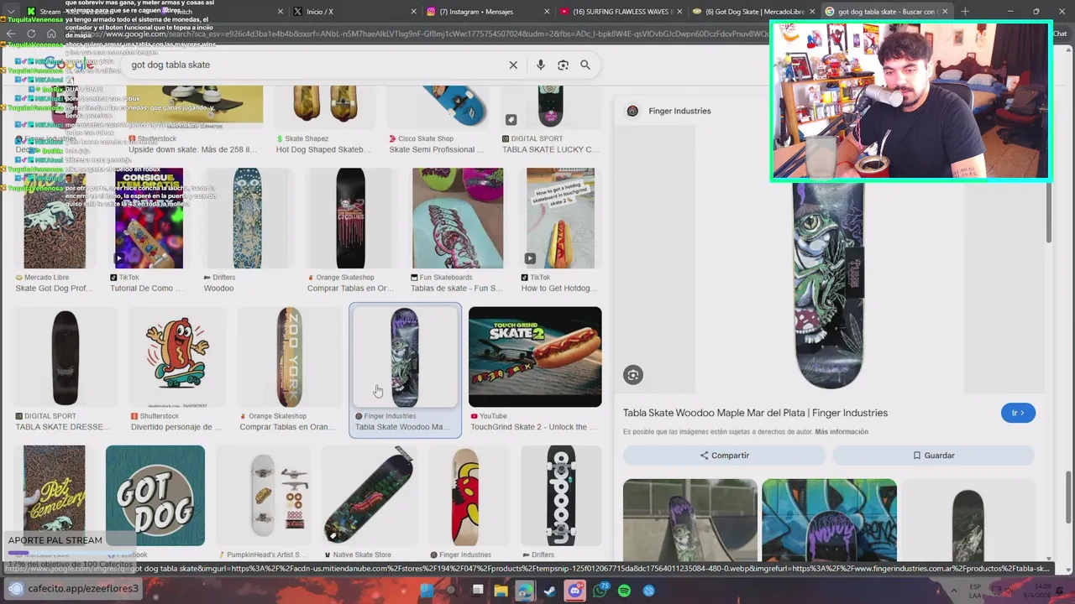The width and height of the screenshot is (1075, 604).
Task: Click the browser reload icon
Action: coord(31,34)
